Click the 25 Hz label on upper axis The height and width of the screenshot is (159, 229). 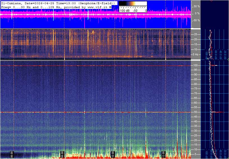tap(196, 34)
